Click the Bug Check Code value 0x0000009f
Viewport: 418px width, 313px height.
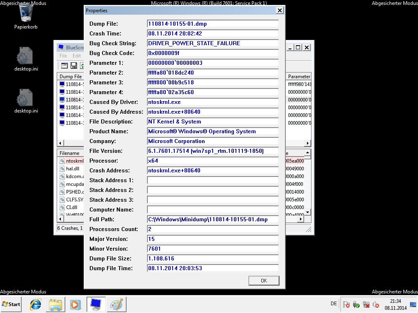click(x=213, y=53)
